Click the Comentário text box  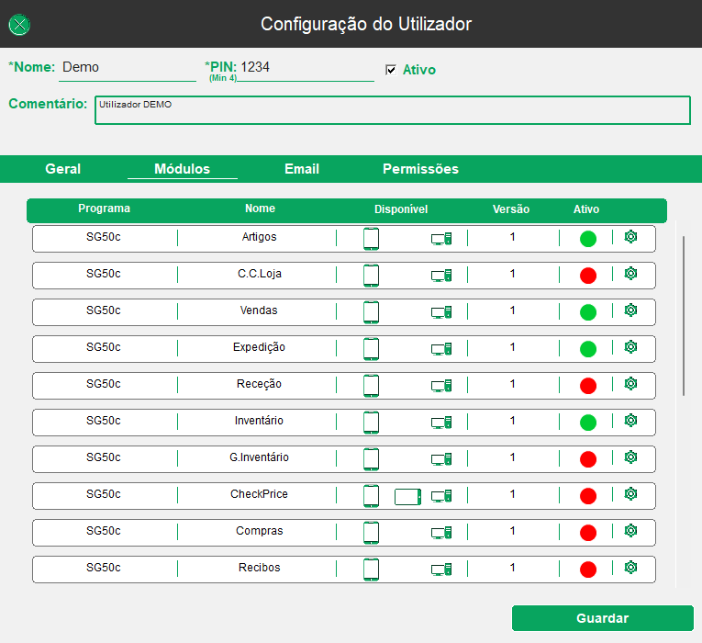(393, 110)
